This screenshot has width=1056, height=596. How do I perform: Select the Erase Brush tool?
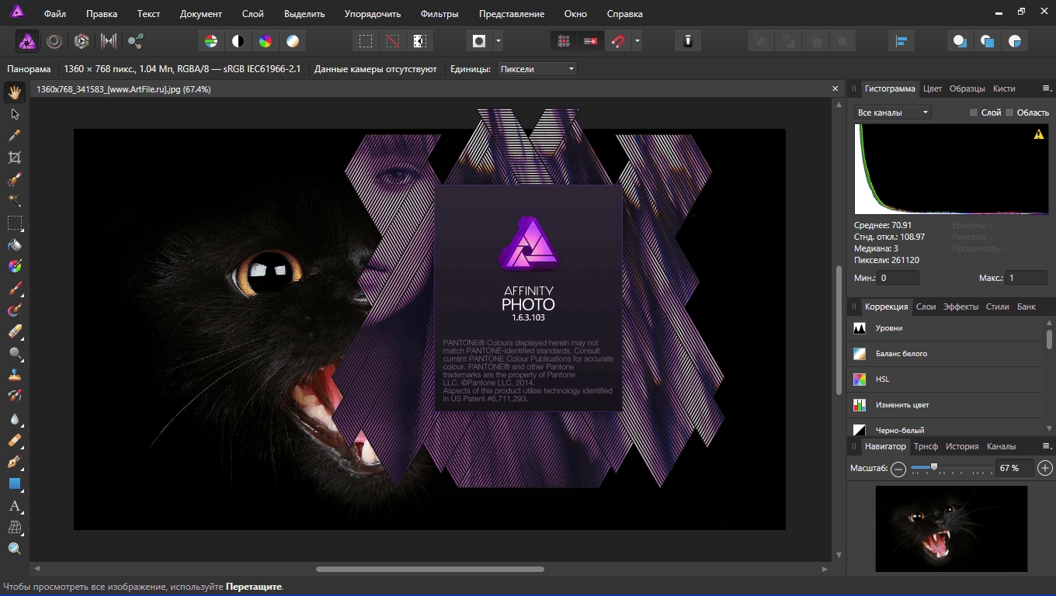[15, 331]
